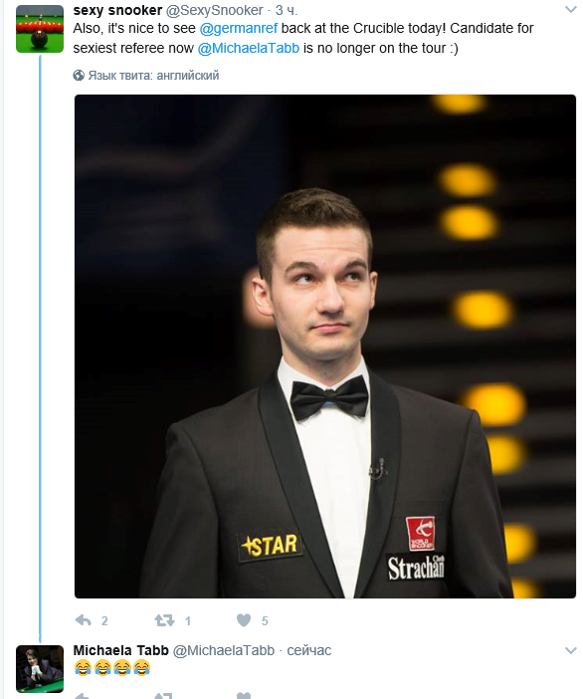Open sexy snooker's snooker-table avatar

coord(40,29)
